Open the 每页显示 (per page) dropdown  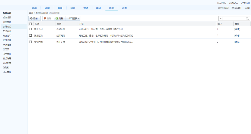pos(73,18)
